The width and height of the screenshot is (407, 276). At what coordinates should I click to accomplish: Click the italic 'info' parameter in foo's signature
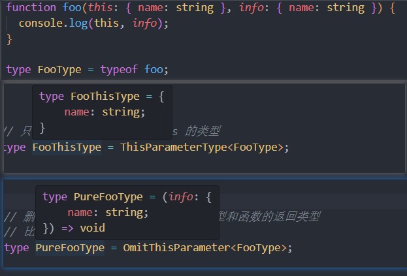(x=252, y=7)
